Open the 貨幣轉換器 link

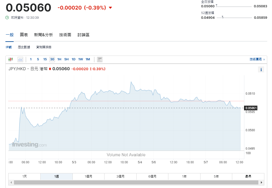click(44, 47)
